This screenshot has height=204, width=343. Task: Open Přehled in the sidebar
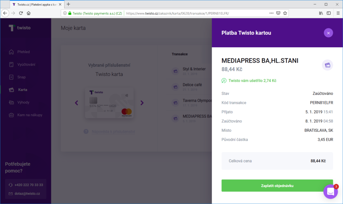pyautogui.click(x=23, y=52)
